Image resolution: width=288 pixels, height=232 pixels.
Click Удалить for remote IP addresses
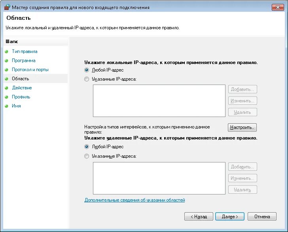coord(243,190)
